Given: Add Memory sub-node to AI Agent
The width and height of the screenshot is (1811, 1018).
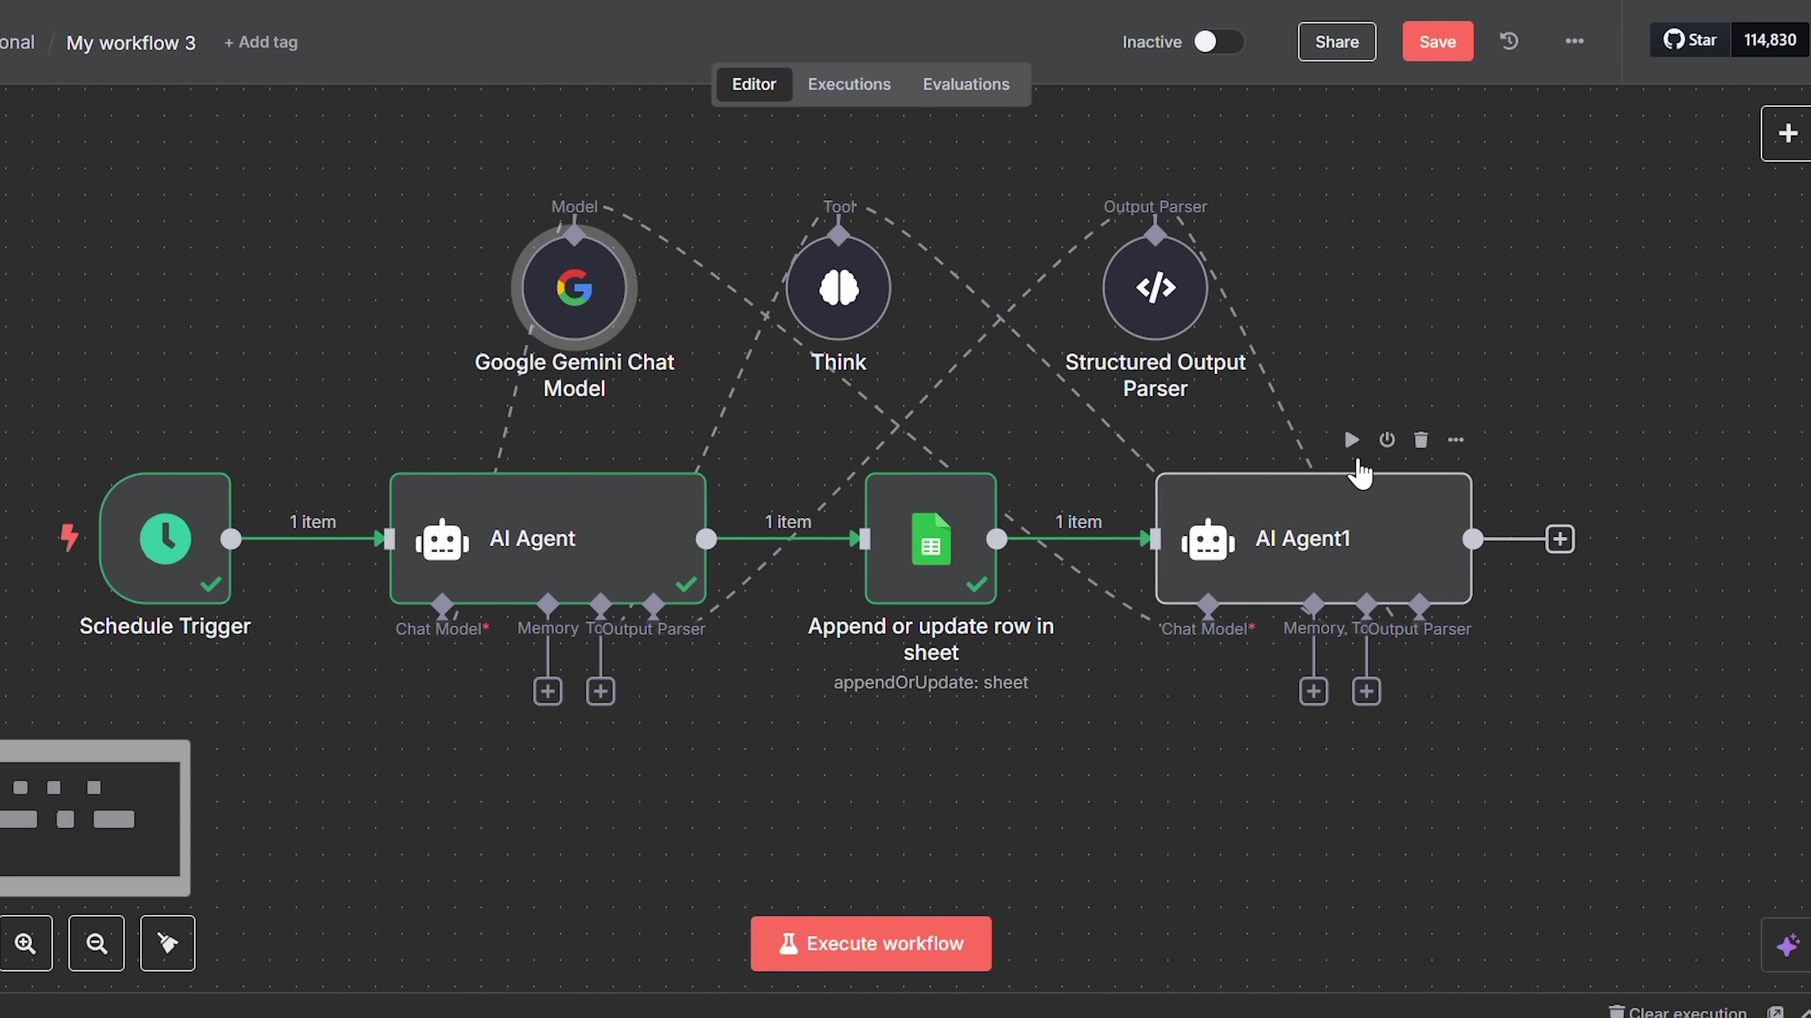Looking at the screenshot, I should point(548,691).
